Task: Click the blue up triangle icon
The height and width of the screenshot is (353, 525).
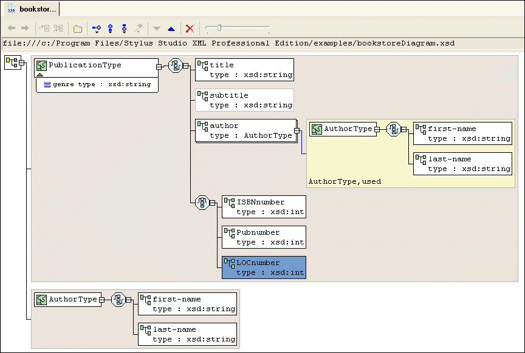Action: click(x=171, y=29)
